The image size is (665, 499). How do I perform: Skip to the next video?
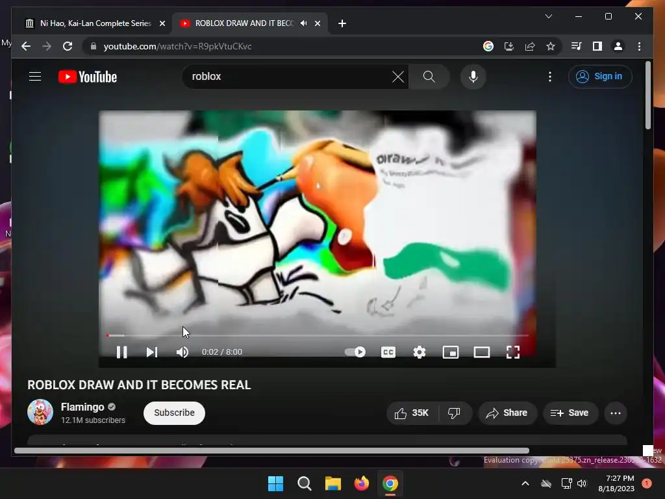(152, 352)
